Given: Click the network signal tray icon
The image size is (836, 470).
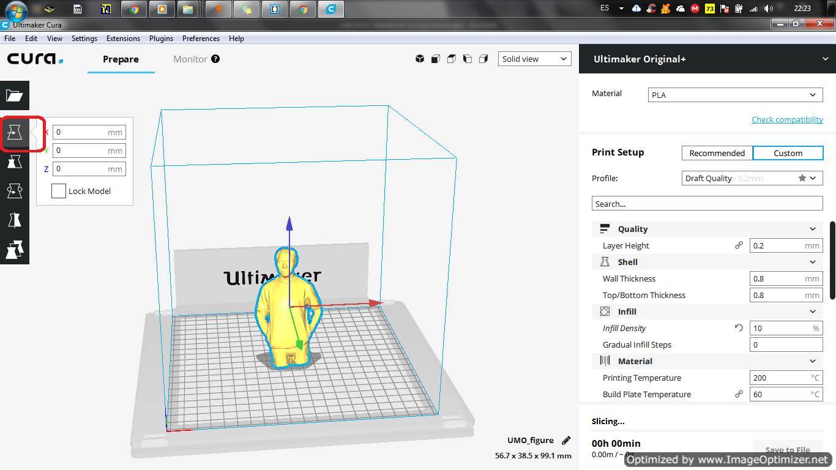Looking at the screenshot, I should [x=754, y=9].
